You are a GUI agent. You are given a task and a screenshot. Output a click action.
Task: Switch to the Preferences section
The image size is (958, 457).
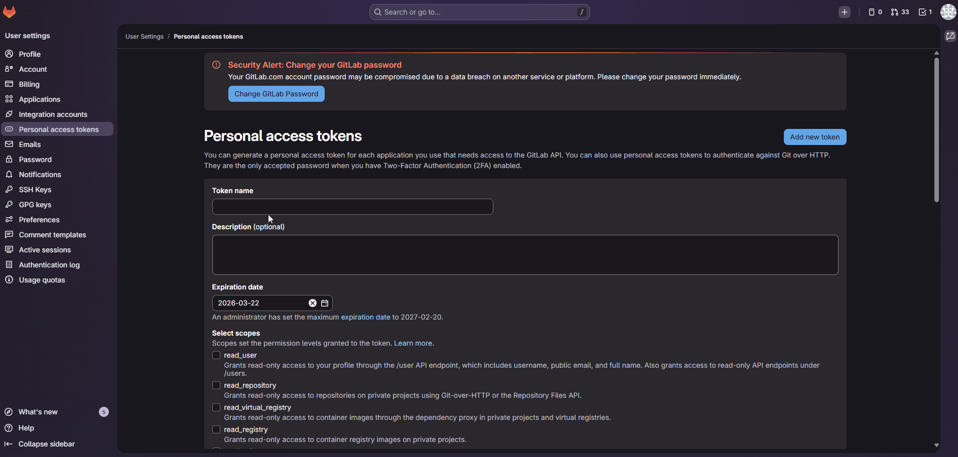(39, 220)
